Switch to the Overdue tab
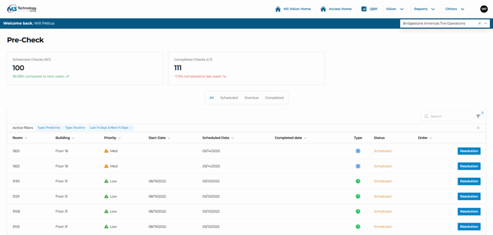The image size is (493, 235). (x=251, y=97)
